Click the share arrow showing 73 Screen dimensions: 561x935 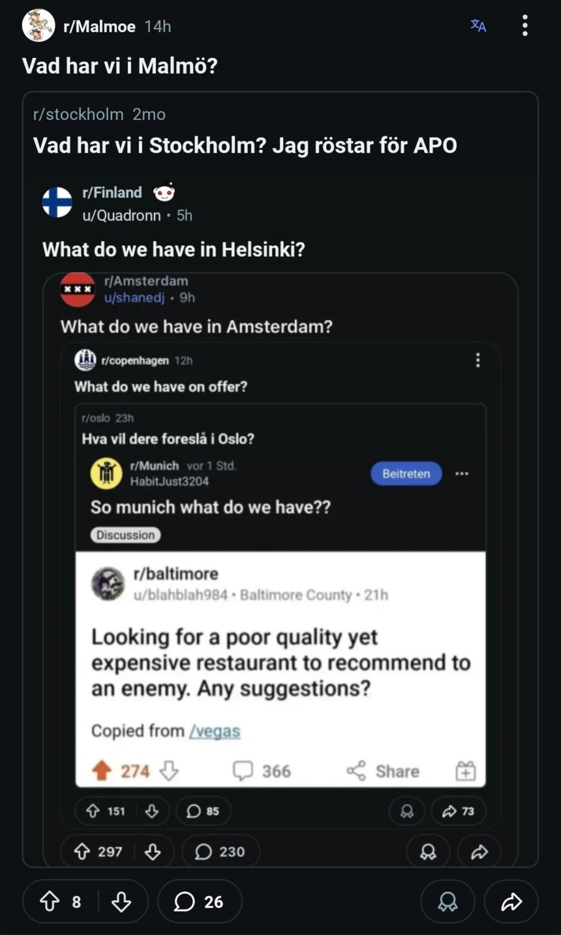pos(458,811)
